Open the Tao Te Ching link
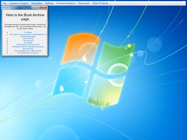The width and height of the screenshot is (187, 140). (28, 38)
